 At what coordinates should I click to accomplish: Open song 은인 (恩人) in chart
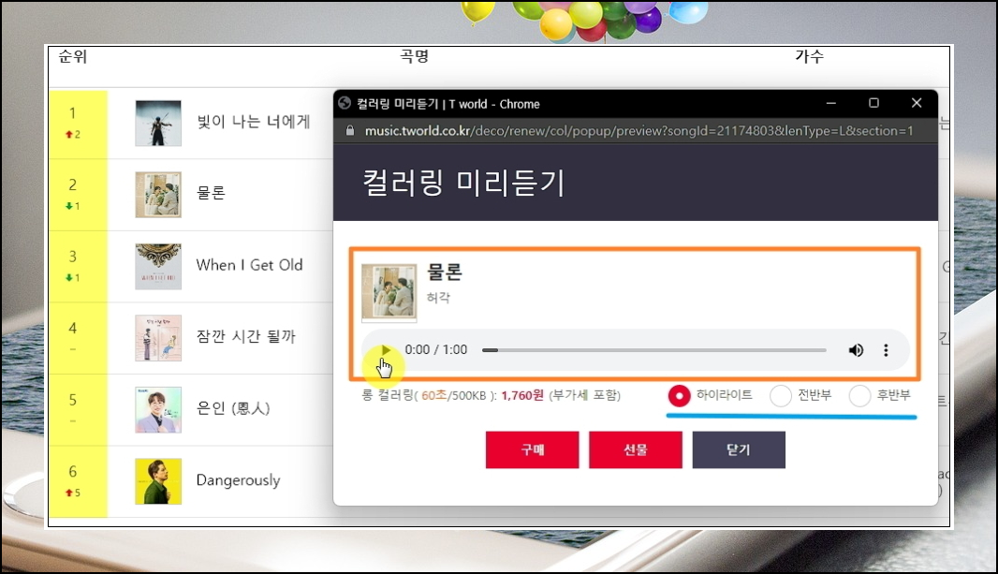[233, 408]
